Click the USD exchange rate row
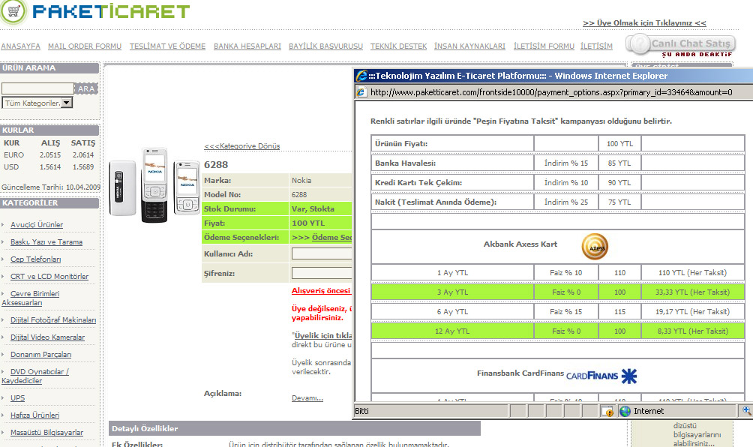This screenshot has height=447, width=753. 49,167
